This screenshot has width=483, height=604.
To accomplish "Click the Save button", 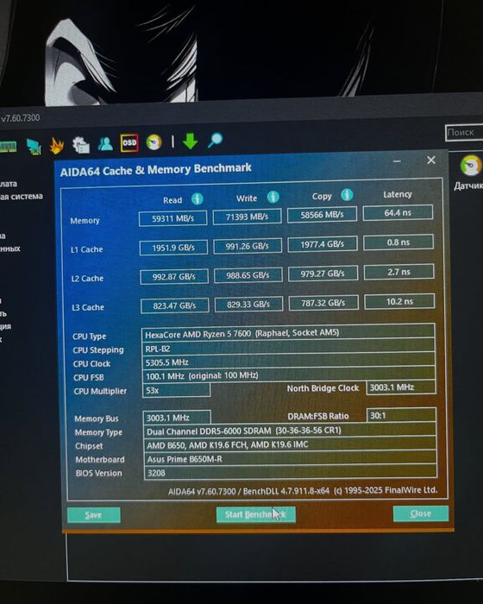I will click(94, 515).
